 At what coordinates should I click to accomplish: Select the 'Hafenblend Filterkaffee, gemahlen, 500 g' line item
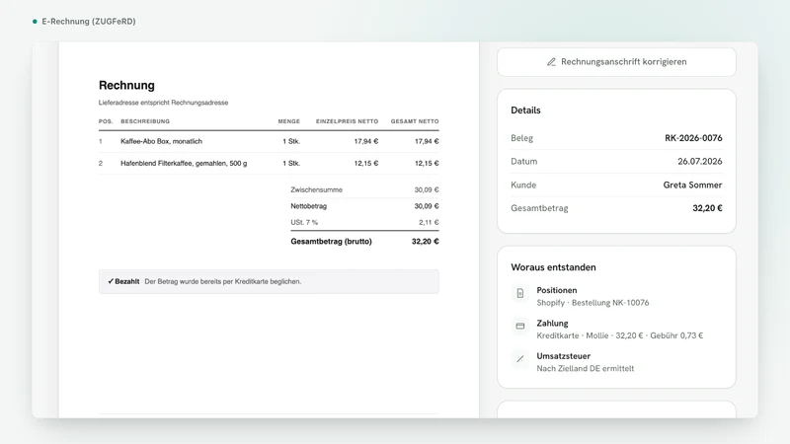pos(184,163)
